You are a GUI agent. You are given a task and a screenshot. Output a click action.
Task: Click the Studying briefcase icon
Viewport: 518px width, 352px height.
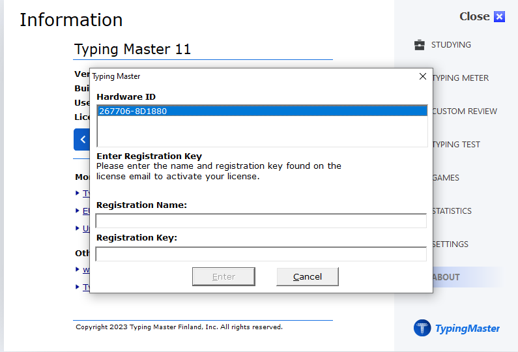click(420, 45)
